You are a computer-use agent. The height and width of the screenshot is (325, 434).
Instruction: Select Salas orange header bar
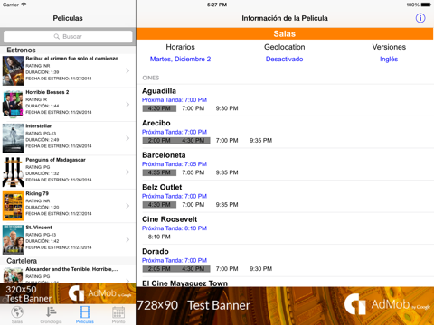(x=285, y=33)
